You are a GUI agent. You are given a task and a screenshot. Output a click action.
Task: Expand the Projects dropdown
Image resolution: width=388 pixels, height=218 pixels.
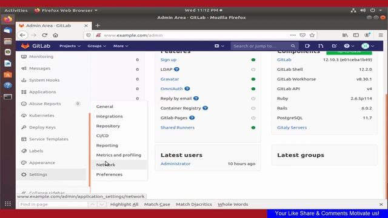70,46
